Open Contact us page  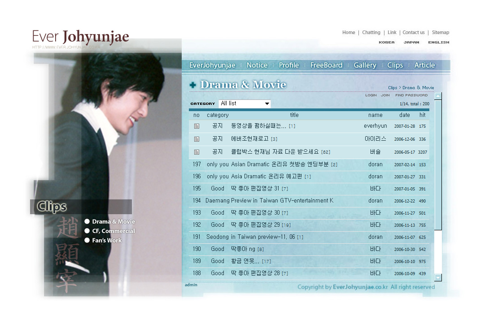(414, 32)
